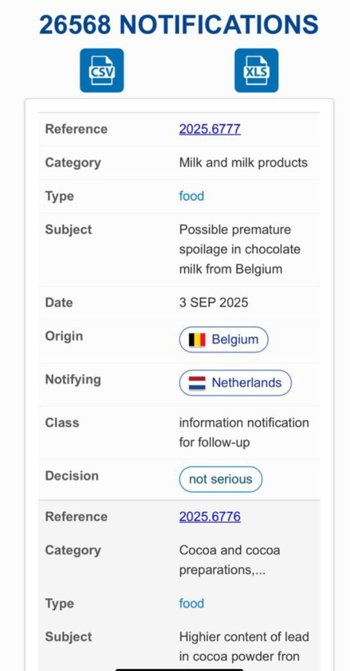The width and height of the screenshot is (350, 671).
Task: Follow the first 'food' type link
Action: 192,196
